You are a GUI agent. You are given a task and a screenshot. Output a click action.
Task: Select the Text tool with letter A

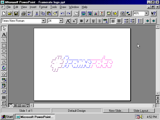4,34
